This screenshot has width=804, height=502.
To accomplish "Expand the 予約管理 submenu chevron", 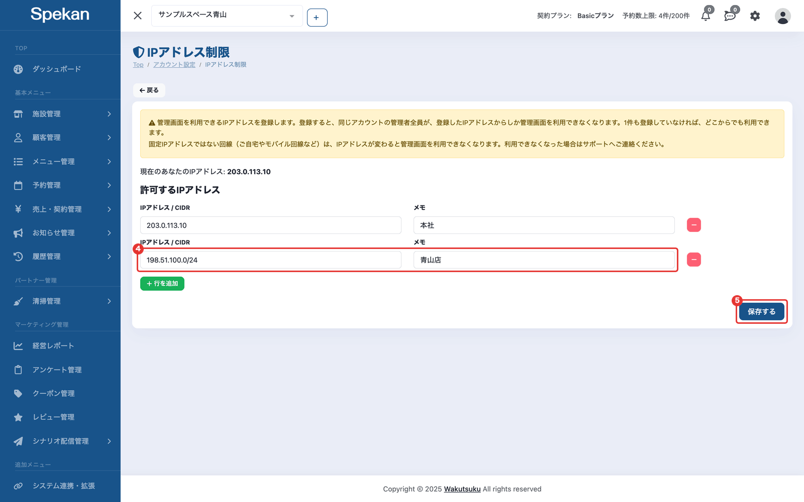I will click(109, 185).
